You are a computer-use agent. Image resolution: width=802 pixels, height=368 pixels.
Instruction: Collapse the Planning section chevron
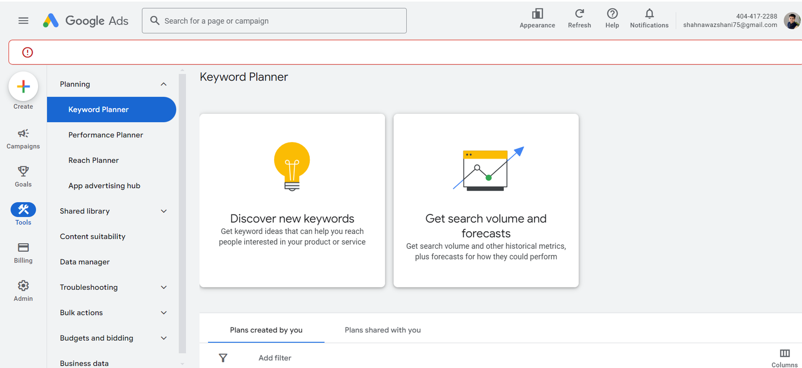tap(163, 84)
